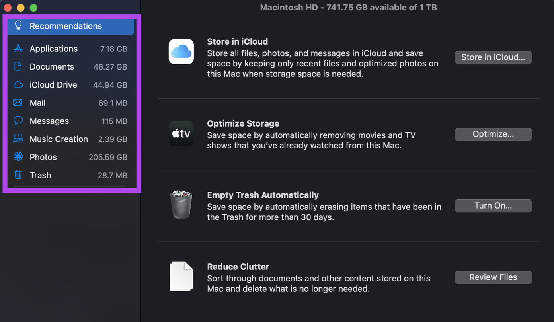This screenshot has width=554, height=322.
Task: Select Music Creation instruments icon
Action: point(18,139)
